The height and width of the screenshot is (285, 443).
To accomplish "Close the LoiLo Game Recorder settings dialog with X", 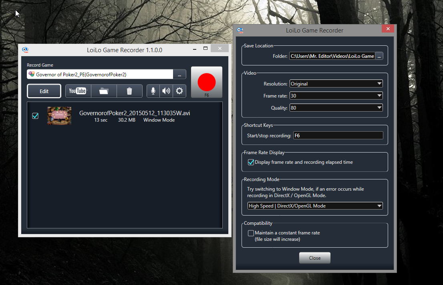I will click(x=388, y=28).
